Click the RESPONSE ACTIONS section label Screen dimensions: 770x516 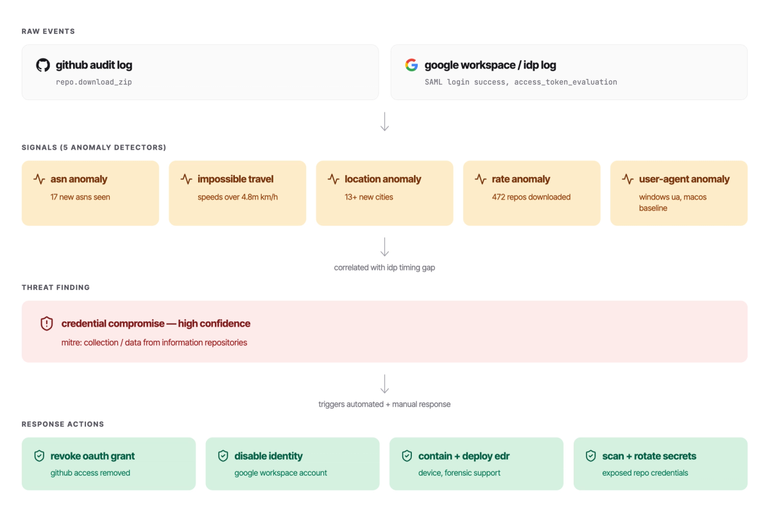[63, 424]
